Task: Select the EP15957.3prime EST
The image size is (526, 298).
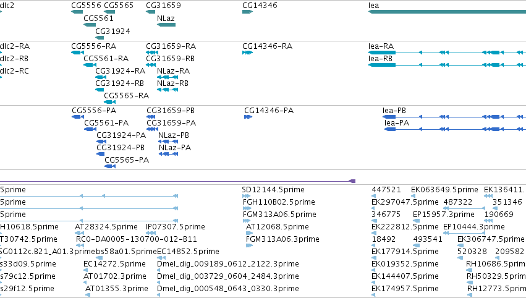Action: [417, 221]
